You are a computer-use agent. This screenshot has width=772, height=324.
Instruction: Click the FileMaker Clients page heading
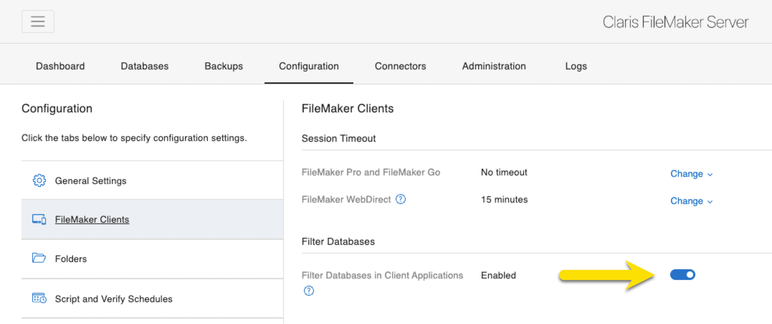(348, 108)
